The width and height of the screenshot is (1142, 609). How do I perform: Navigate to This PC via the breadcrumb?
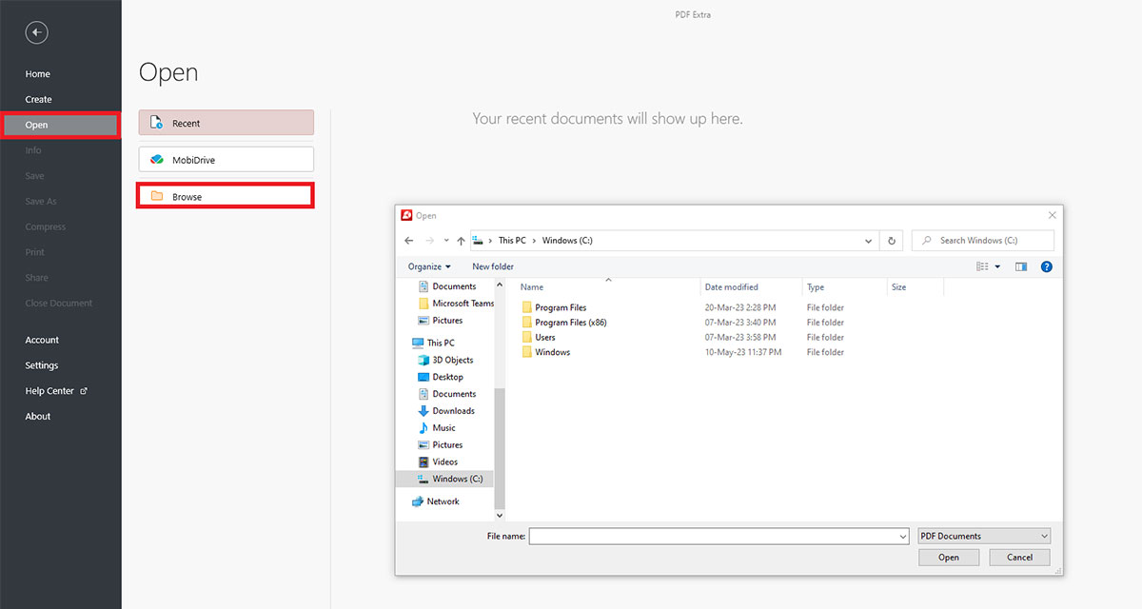(513, 240)
